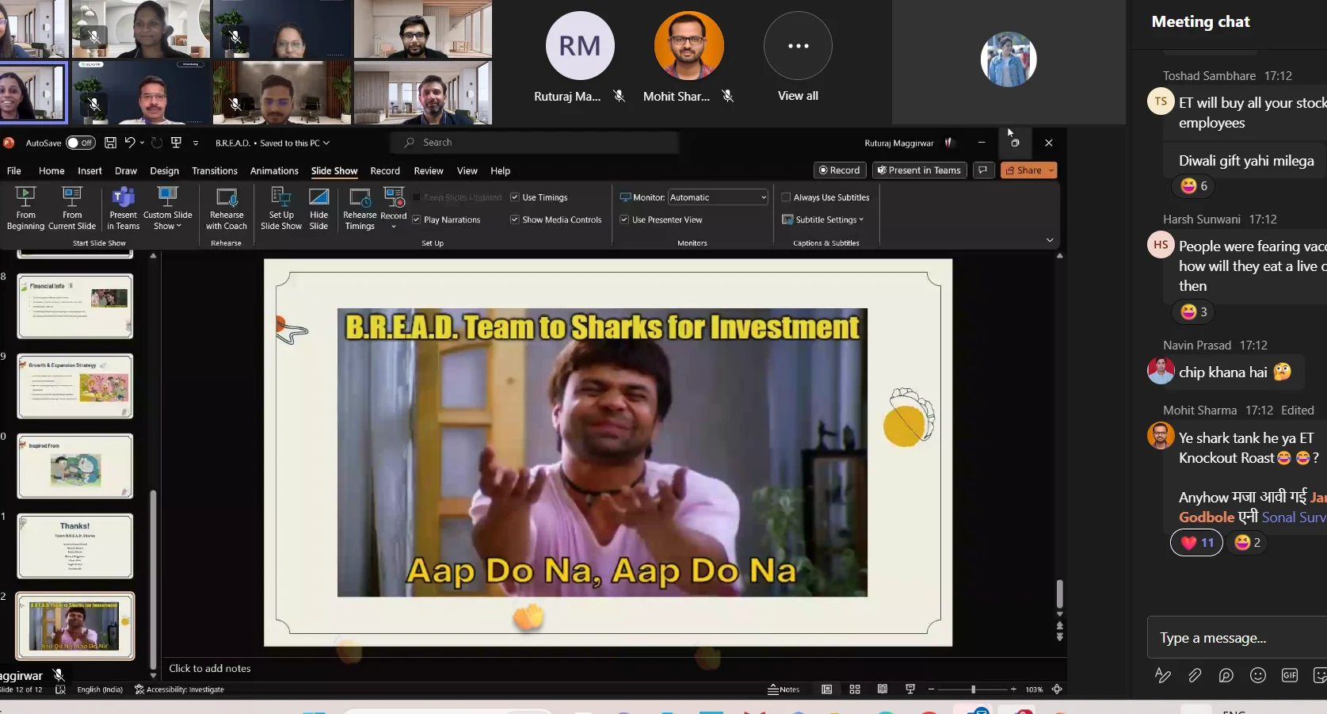
Task: Insert a GIF in chat
Action: [1290, 675]
